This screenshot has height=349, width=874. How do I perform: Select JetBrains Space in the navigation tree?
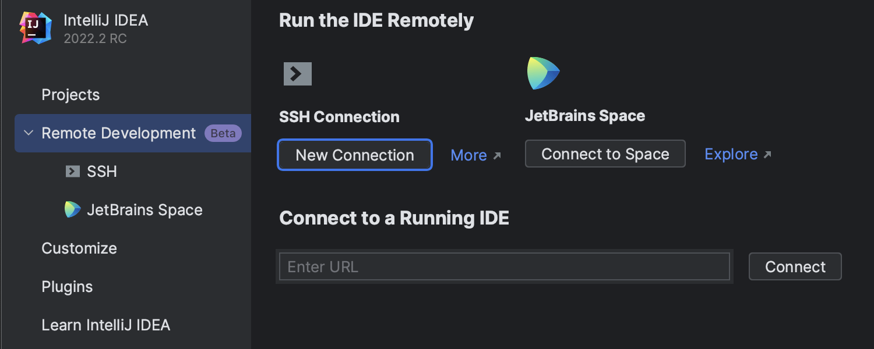coord(145,209)
